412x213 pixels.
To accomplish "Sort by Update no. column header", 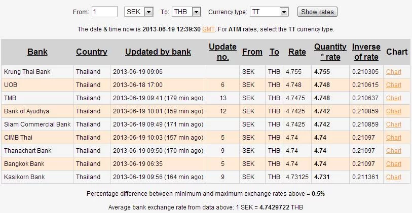I will point(222,52).
